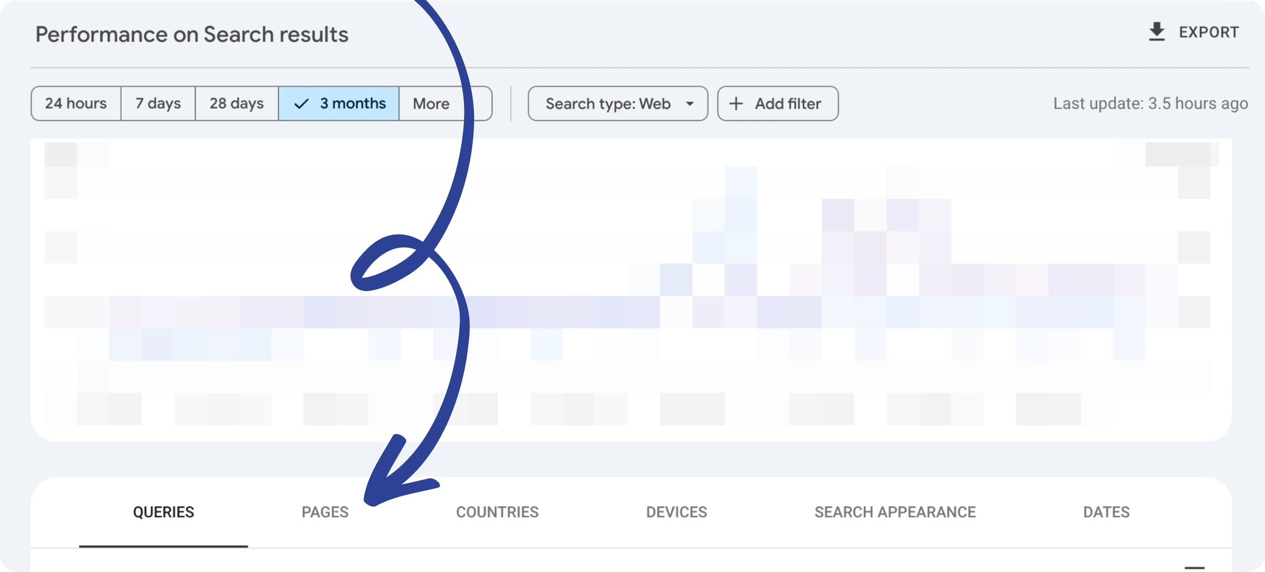
Task: Select the 24 hours date range
Action: (x=76, y=103)
